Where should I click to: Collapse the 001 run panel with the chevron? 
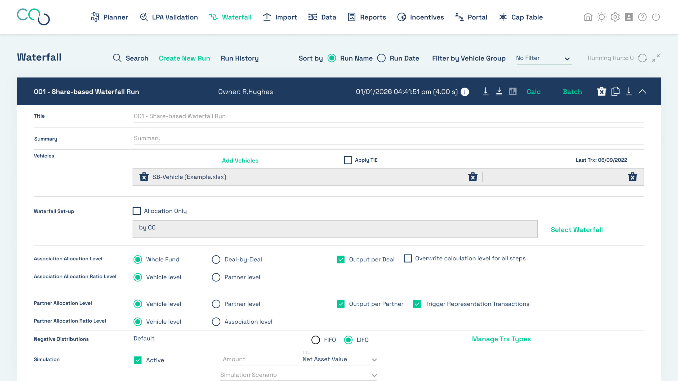point(642,92)
